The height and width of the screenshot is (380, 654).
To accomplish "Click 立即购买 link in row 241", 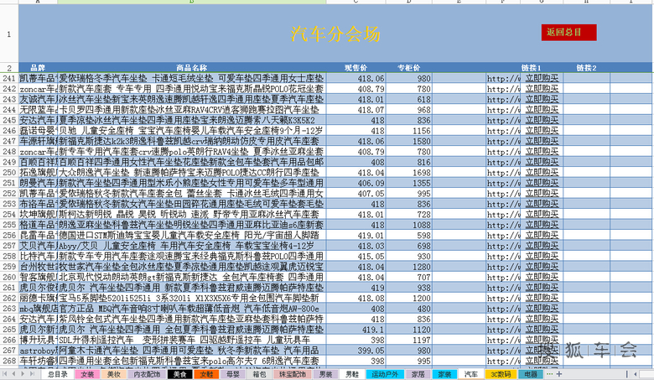I will coord(543,78).
